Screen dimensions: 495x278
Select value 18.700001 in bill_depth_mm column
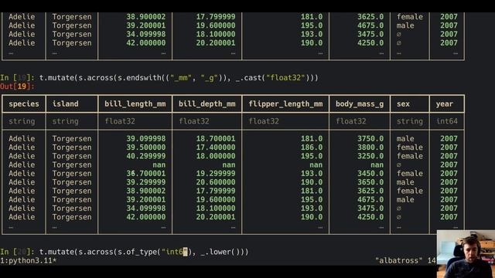click(x=216, y=139)
